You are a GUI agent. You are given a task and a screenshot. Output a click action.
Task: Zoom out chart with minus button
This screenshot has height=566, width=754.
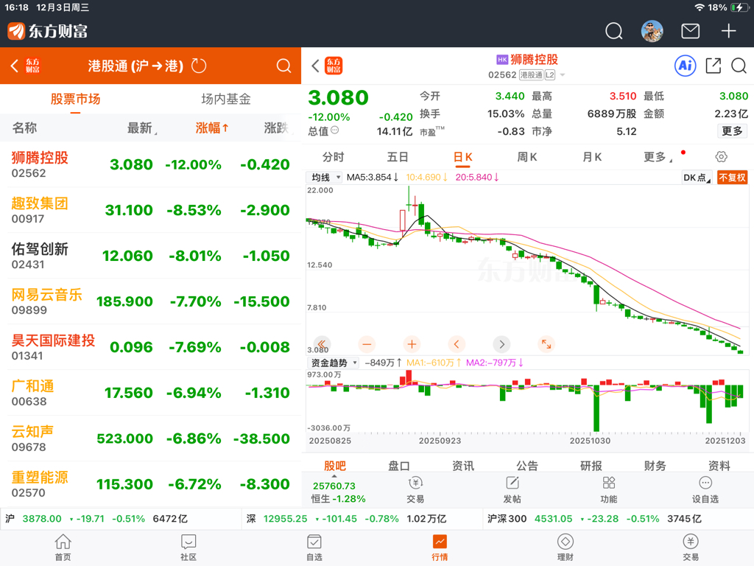(367, 344)
